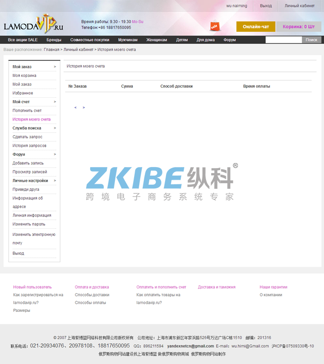Image resolution: width=324 pixels, height=364 pixels.
Task: Open the Мой заказ sub-link in sidebar
Action: pyautogui.click(x=22, y=84)
